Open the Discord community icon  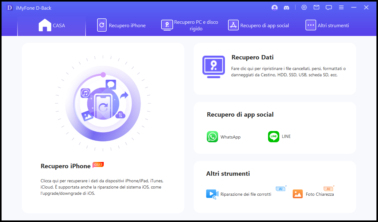tap(286, 8)
